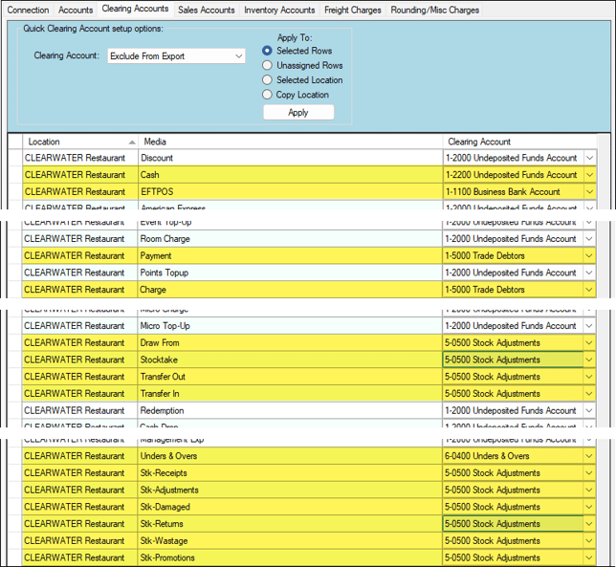The width and height of the screenshot is (616, 567).
Task: Select the Cash media cell
Action: coord(290,175)
